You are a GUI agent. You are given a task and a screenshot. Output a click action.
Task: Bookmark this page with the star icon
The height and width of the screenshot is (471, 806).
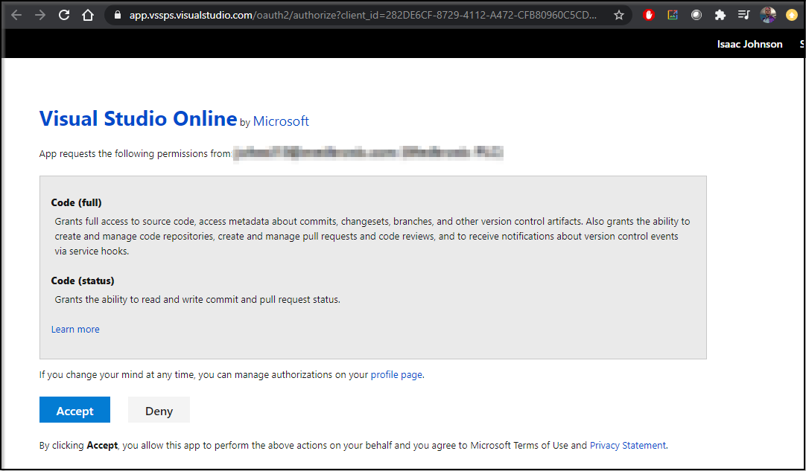tap(619, 15)
